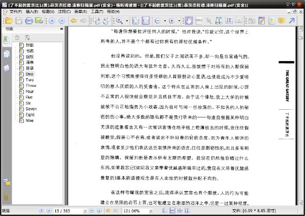
Task: Open the zoom in dropdown arrow
Action: [x=179, y=21]
